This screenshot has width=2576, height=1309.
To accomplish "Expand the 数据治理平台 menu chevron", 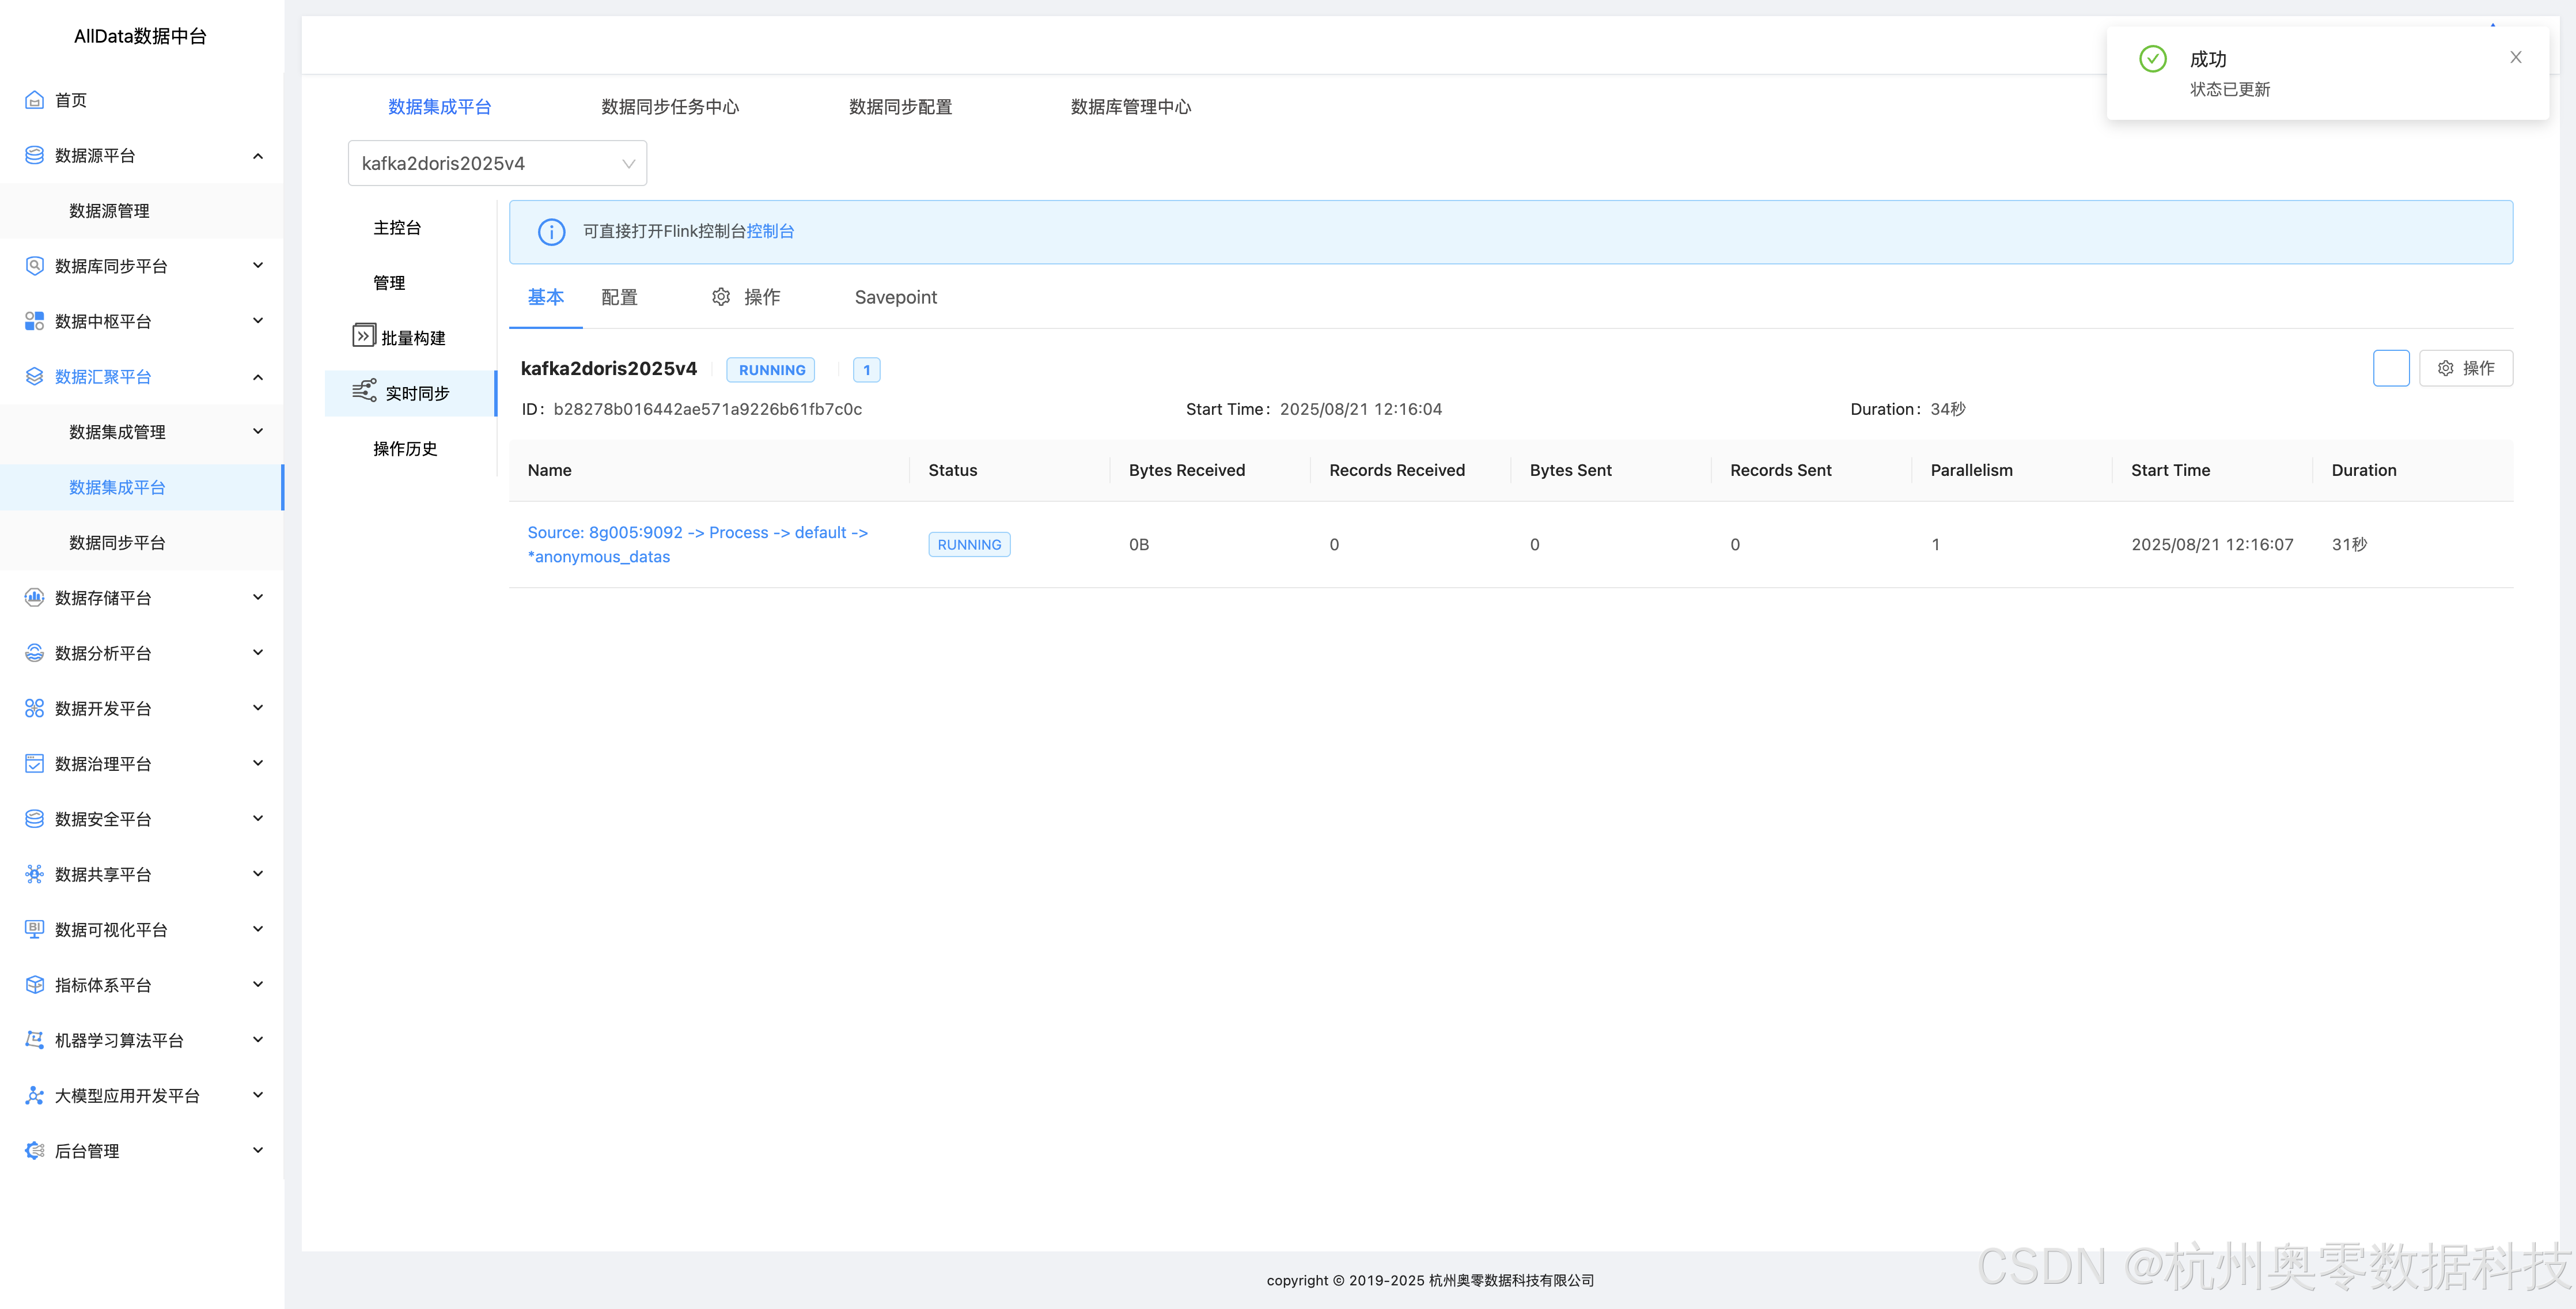I will (258, 763).
